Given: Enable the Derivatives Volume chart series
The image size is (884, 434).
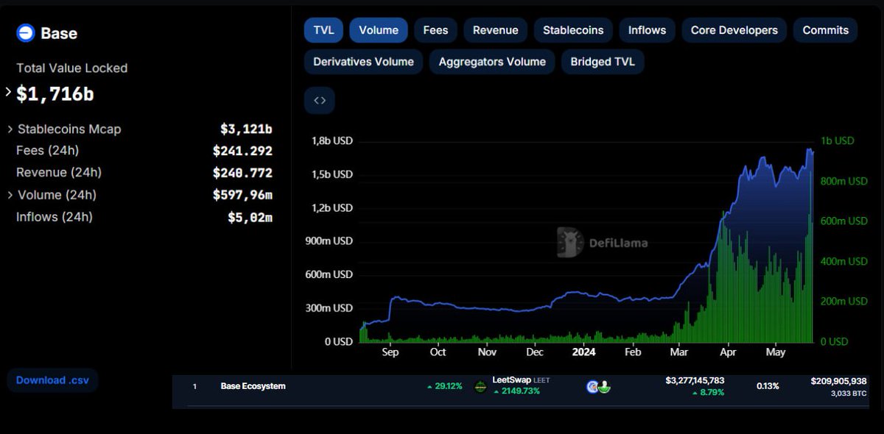Looking at the screenshot, I should (363, 62).
